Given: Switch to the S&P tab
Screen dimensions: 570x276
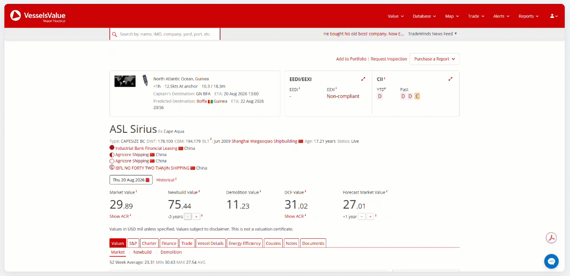Looking at the screenshot, I should tap(133, 243).
